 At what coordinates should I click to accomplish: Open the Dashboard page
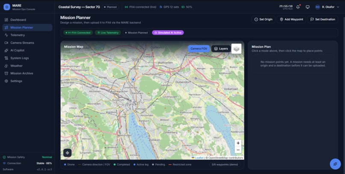[27, 20]
